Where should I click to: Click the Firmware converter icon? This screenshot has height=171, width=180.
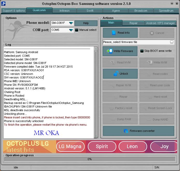click(126, 131)
